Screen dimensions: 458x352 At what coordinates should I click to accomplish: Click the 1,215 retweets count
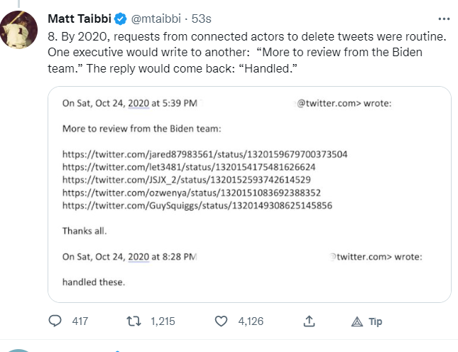[163, 321]
